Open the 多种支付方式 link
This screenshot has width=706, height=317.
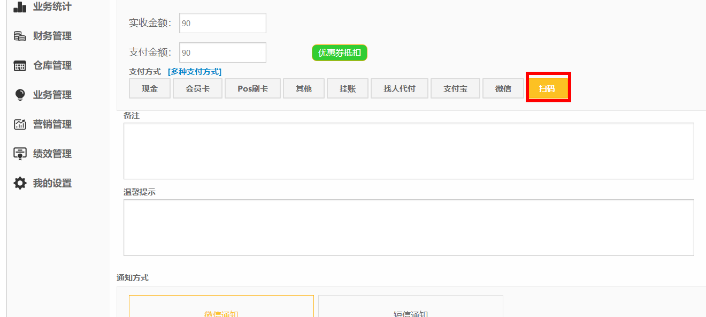click(195, 72)
